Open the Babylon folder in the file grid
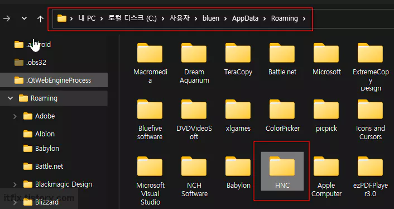Image resolution: width=394 pixels, height=209 pixels. point(238,173)
